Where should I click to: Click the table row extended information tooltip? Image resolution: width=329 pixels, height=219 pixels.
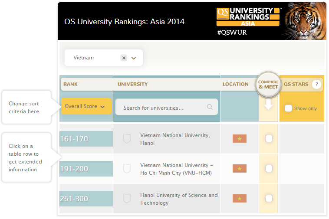coord(26,157)
